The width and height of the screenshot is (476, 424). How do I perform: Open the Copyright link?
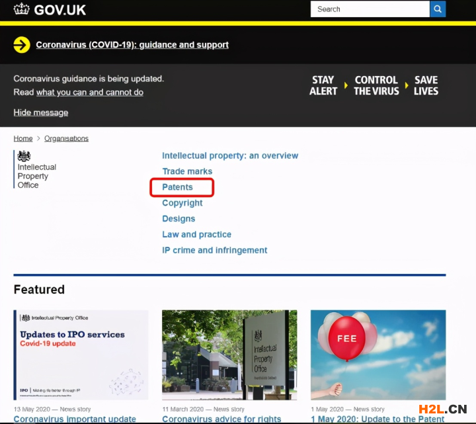(x=182, y=203)
